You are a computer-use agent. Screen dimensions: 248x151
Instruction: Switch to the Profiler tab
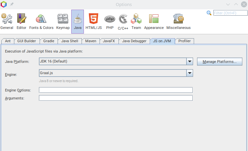click(184, 41)
